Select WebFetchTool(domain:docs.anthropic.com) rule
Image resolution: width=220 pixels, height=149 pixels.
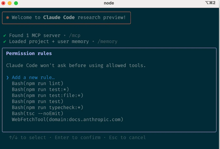(x=67, y=120)
